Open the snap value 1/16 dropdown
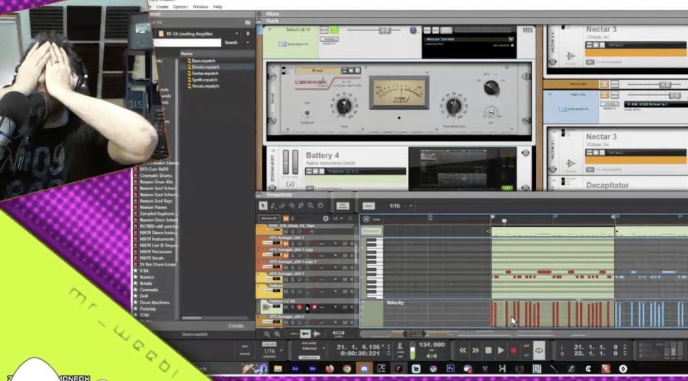688x381 pixels. click(x=411, y=206)
